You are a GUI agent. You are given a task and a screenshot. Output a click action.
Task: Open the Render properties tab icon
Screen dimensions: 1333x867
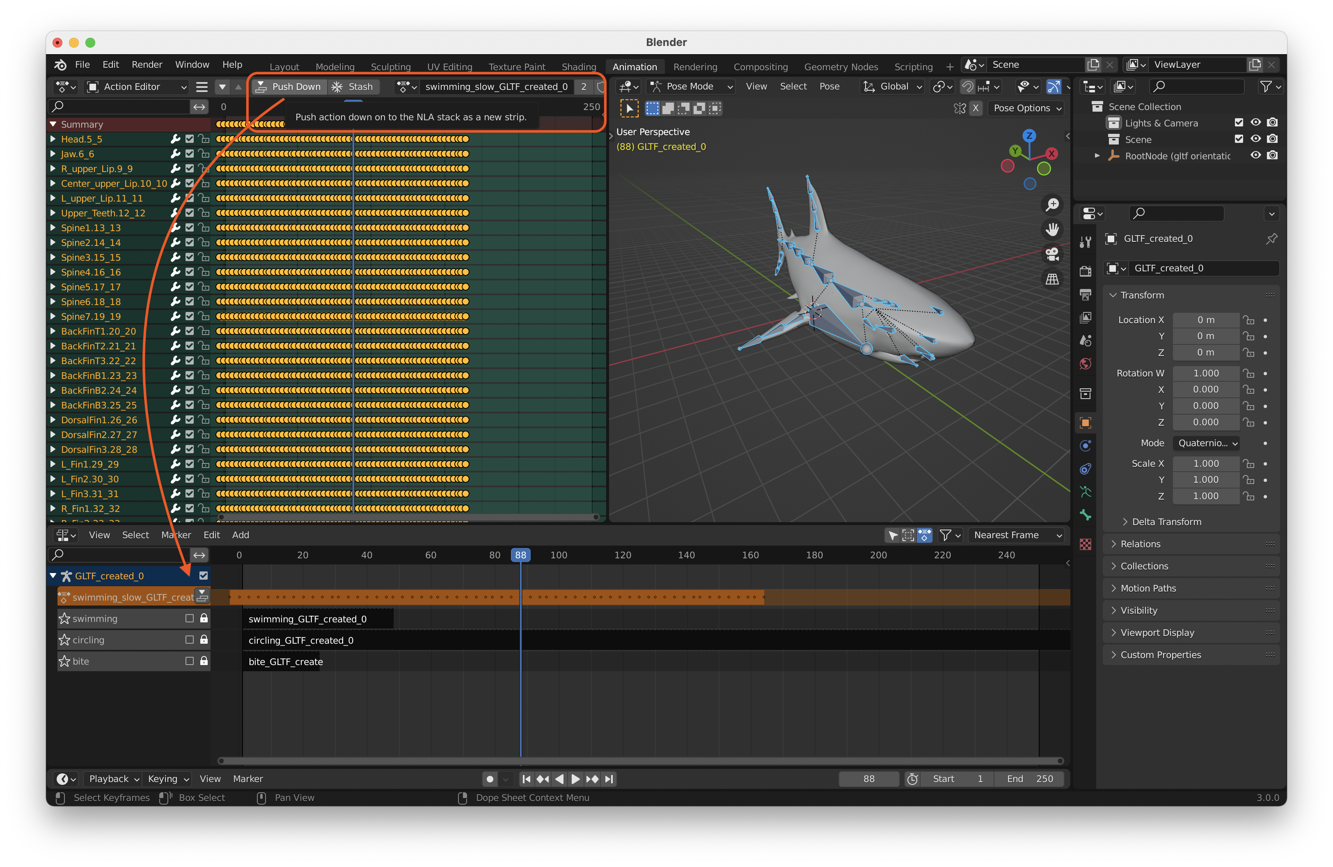[x=1086, y=272]
